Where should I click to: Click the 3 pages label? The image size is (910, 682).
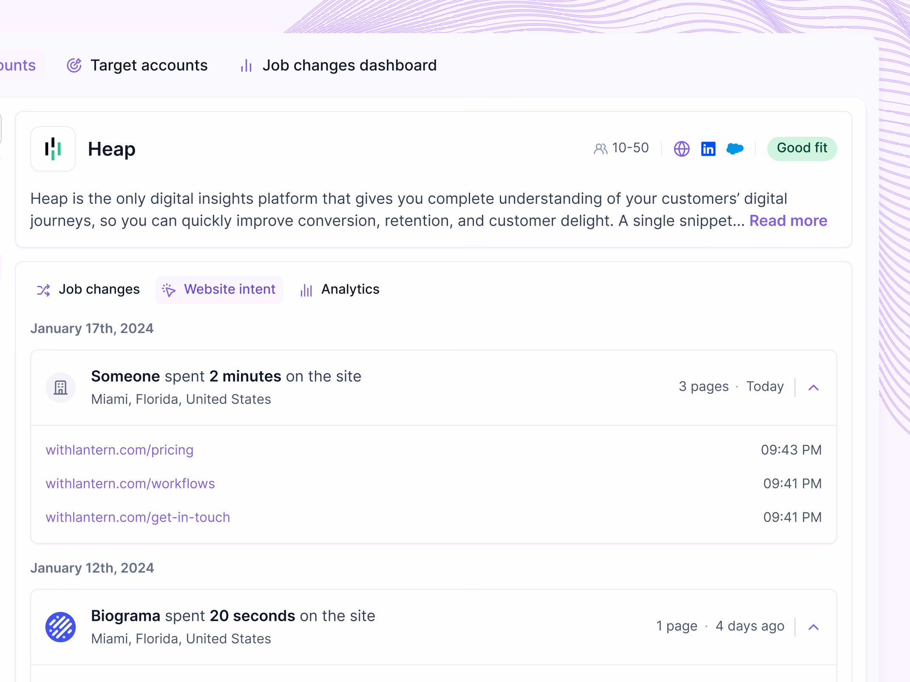click(703, 387)
